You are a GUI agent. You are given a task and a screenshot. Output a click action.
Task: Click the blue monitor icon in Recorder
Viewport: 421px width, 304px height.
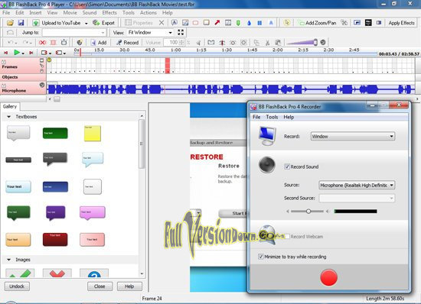tap(267, 136)
